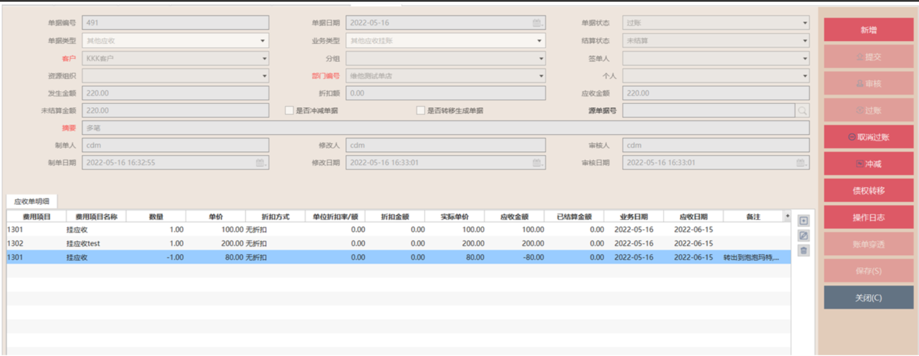Open the calendar icon for 审核日期
This screenshot has height=356, width=919.
(x=801, y=163)
